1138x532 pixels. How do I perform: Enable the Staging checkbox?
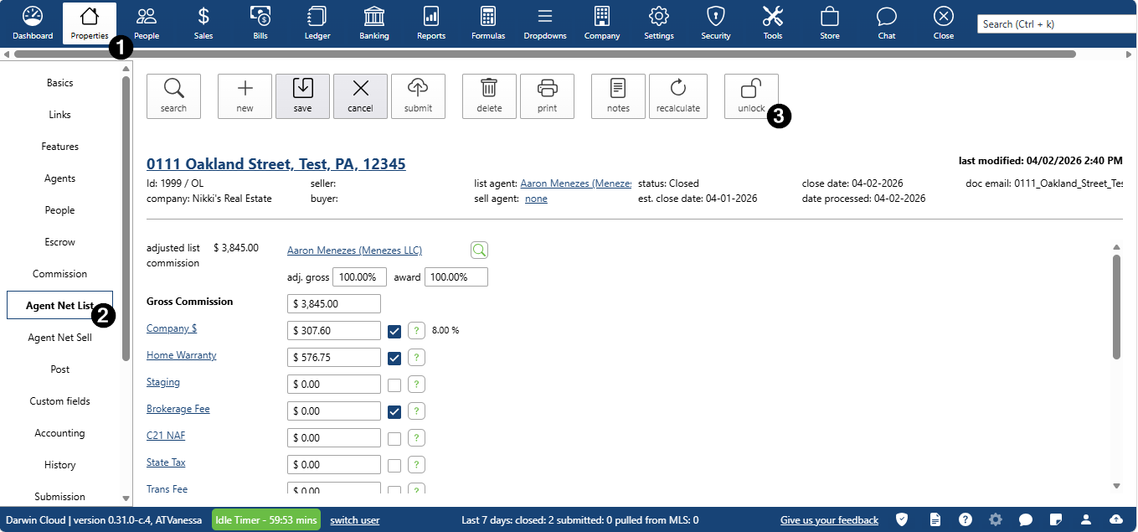pyautogui.click(x=394, y=385)
